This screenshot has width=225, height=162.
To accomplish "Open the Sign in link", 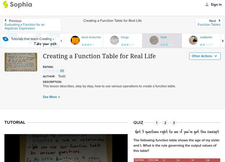I will point(216,4).
